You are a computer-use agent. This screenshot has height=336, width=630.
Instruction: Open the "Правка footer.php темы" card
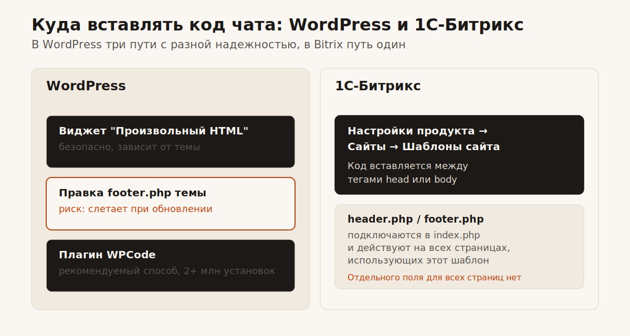(x=171, y=204)
